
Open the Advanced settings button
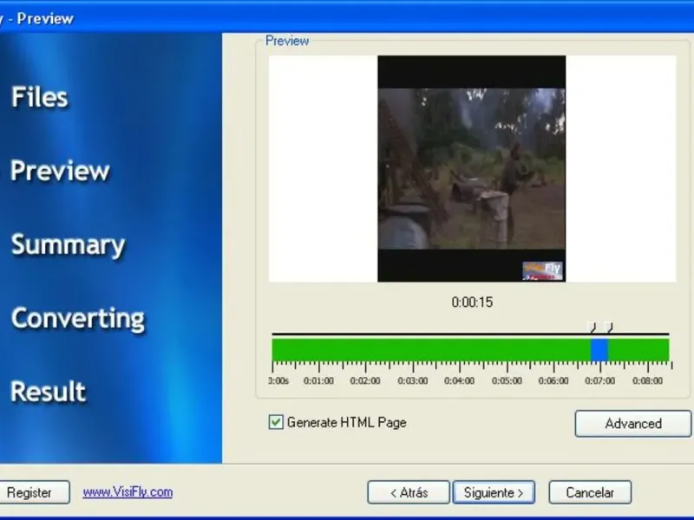[633, 424]
